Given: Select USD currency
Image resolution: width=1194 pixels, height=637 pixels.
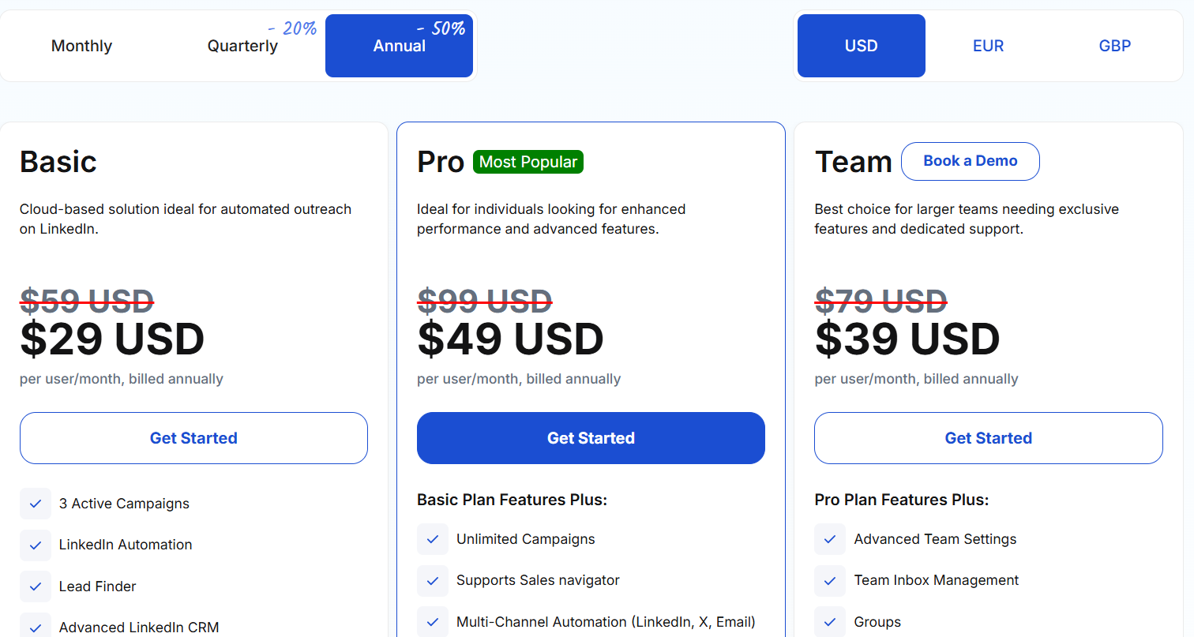Looking at the screenshot, I should [x=862, y=46].
